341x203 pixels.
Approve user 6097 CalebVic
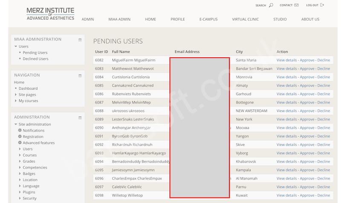point(307,187)
